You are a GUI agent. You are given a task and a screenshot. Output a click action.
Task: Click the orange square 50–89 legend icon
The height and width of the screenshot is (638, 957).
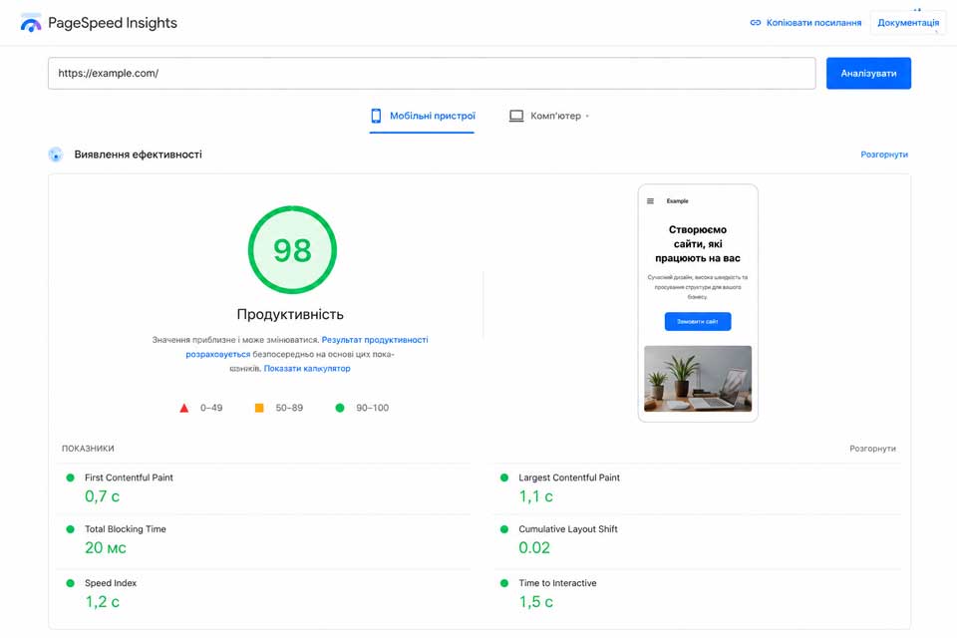point(259,408)
